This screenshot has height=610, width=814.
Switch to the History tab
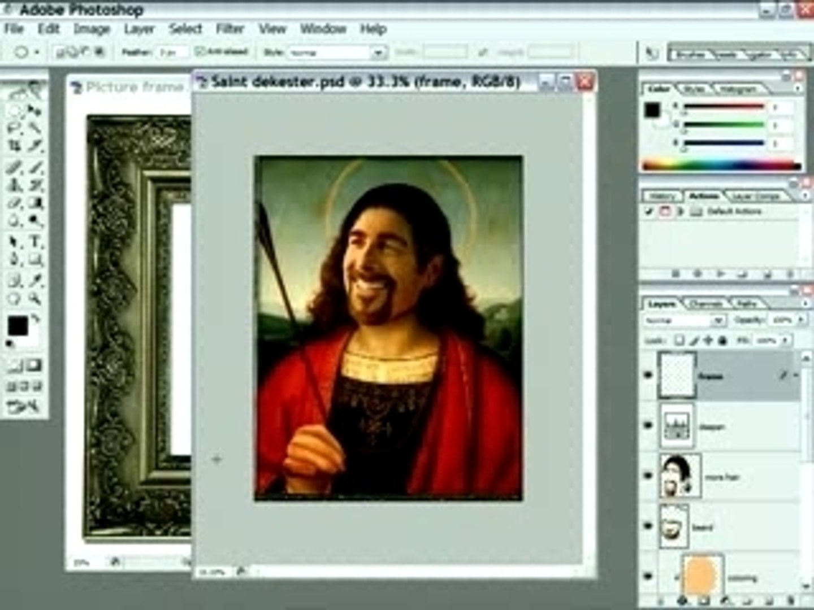[x=662, y=196]
